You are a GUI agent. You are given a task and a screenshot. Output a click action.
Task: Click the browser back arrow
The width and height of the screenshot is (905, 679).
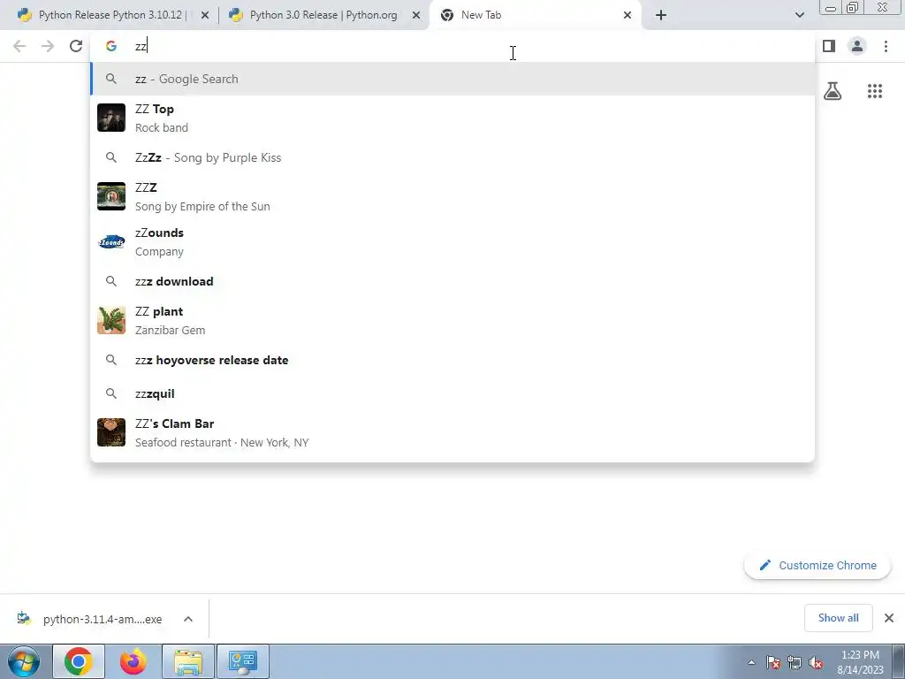[x=19, y=46]
